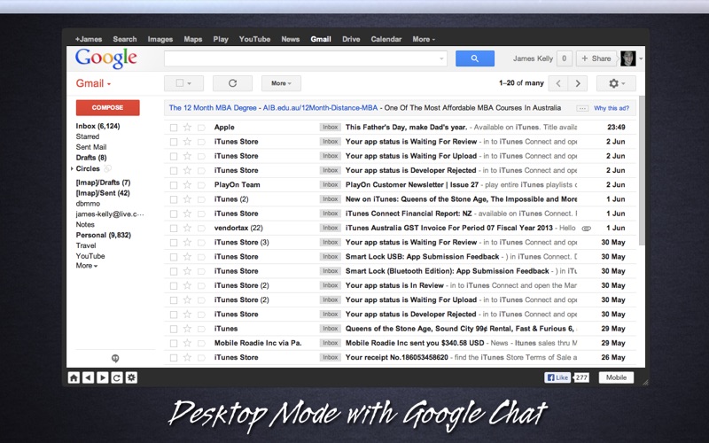This screenshot has height=443, width=709.
Task: Tick the Queens of the Stone Age 99¢ Rental checkbox
Action: click(x=173, y=329)
